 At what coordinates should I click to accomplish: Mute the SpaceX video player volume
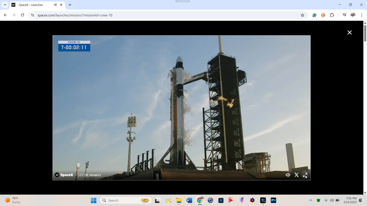[288, 175]
